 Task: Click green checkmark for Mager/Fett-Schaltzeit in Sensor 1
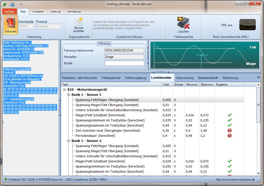pyautogui.click(x=229, y=115)
